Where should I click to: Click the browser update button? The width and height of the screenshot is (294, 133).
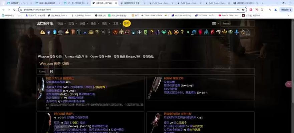[x=285, y=10]
